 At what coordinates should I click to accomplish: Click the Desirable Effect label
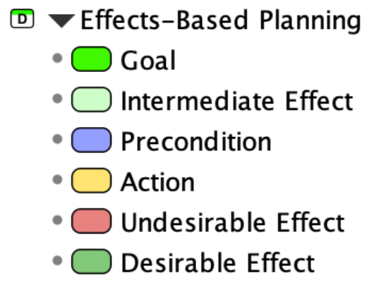click(218, 263)
